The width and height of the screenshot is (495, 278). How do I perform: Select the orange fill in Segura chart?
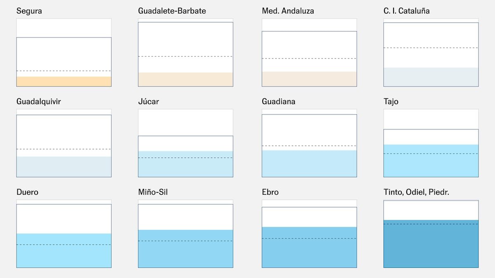64,82
